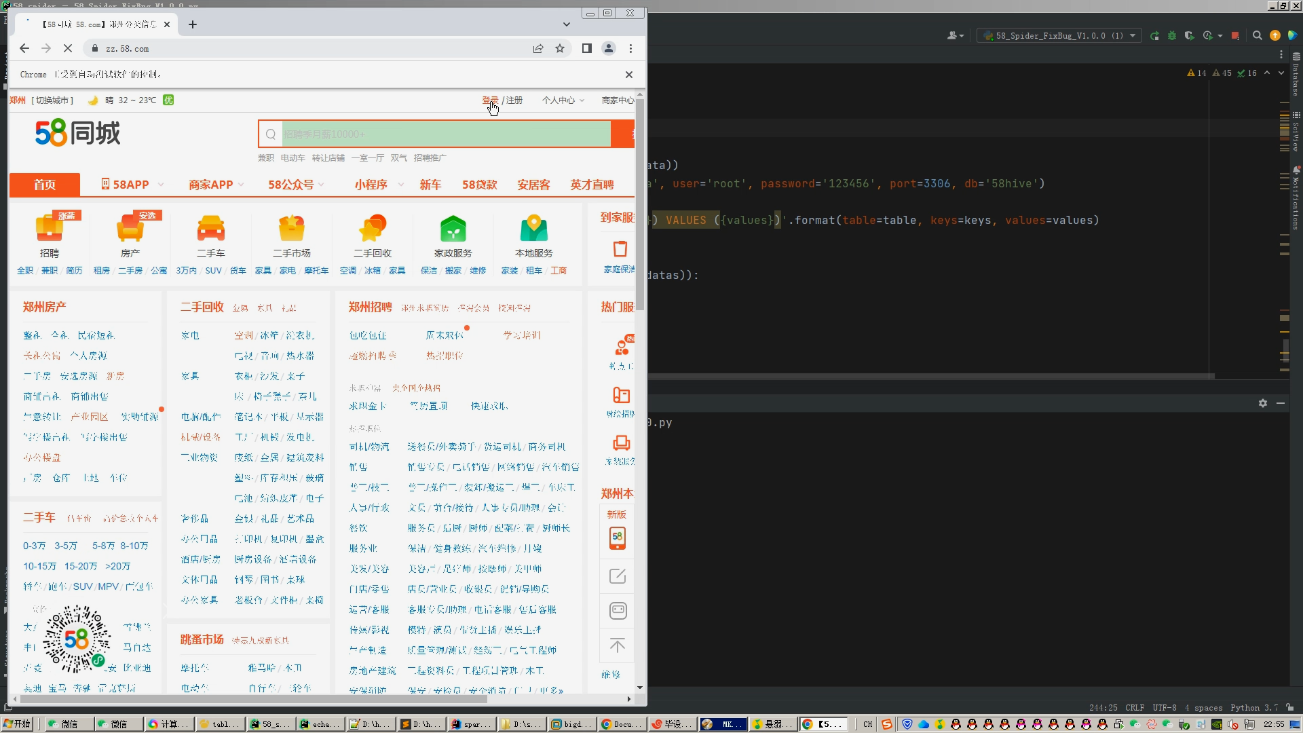Viewport: 1303px width, 733px height.
Task: Bookmark this page with the star icon
Action: [x=560, y=49]
